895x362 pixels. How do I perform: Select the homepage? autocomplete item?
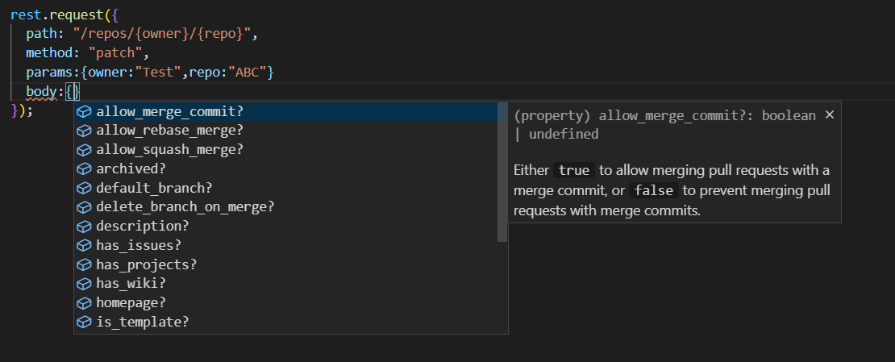click(285, 302)
